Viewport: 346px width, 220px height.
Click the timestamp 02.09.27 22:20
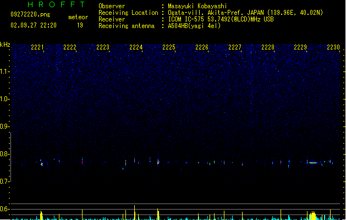[34, 25]
